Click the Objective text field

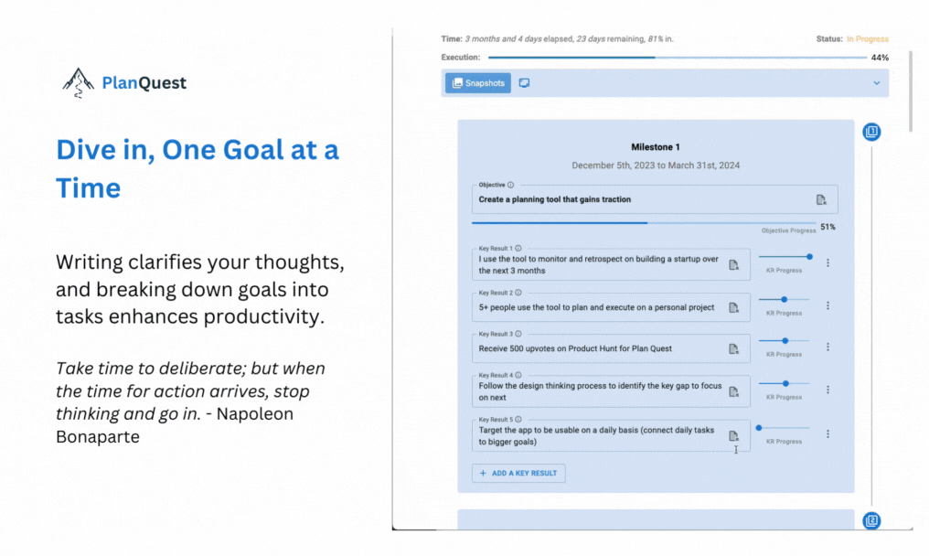click(655, 199)
